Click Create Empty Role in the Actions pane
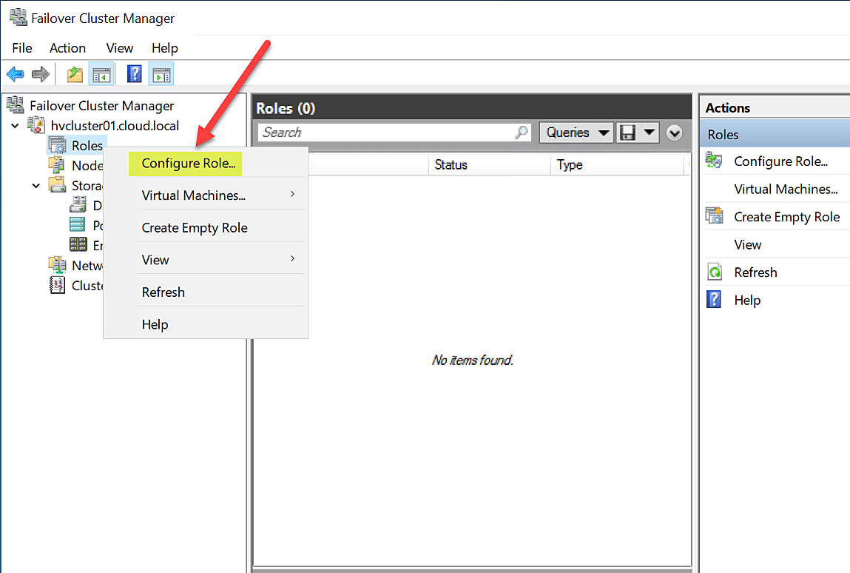Screen dimensions: 850x573 786,217
